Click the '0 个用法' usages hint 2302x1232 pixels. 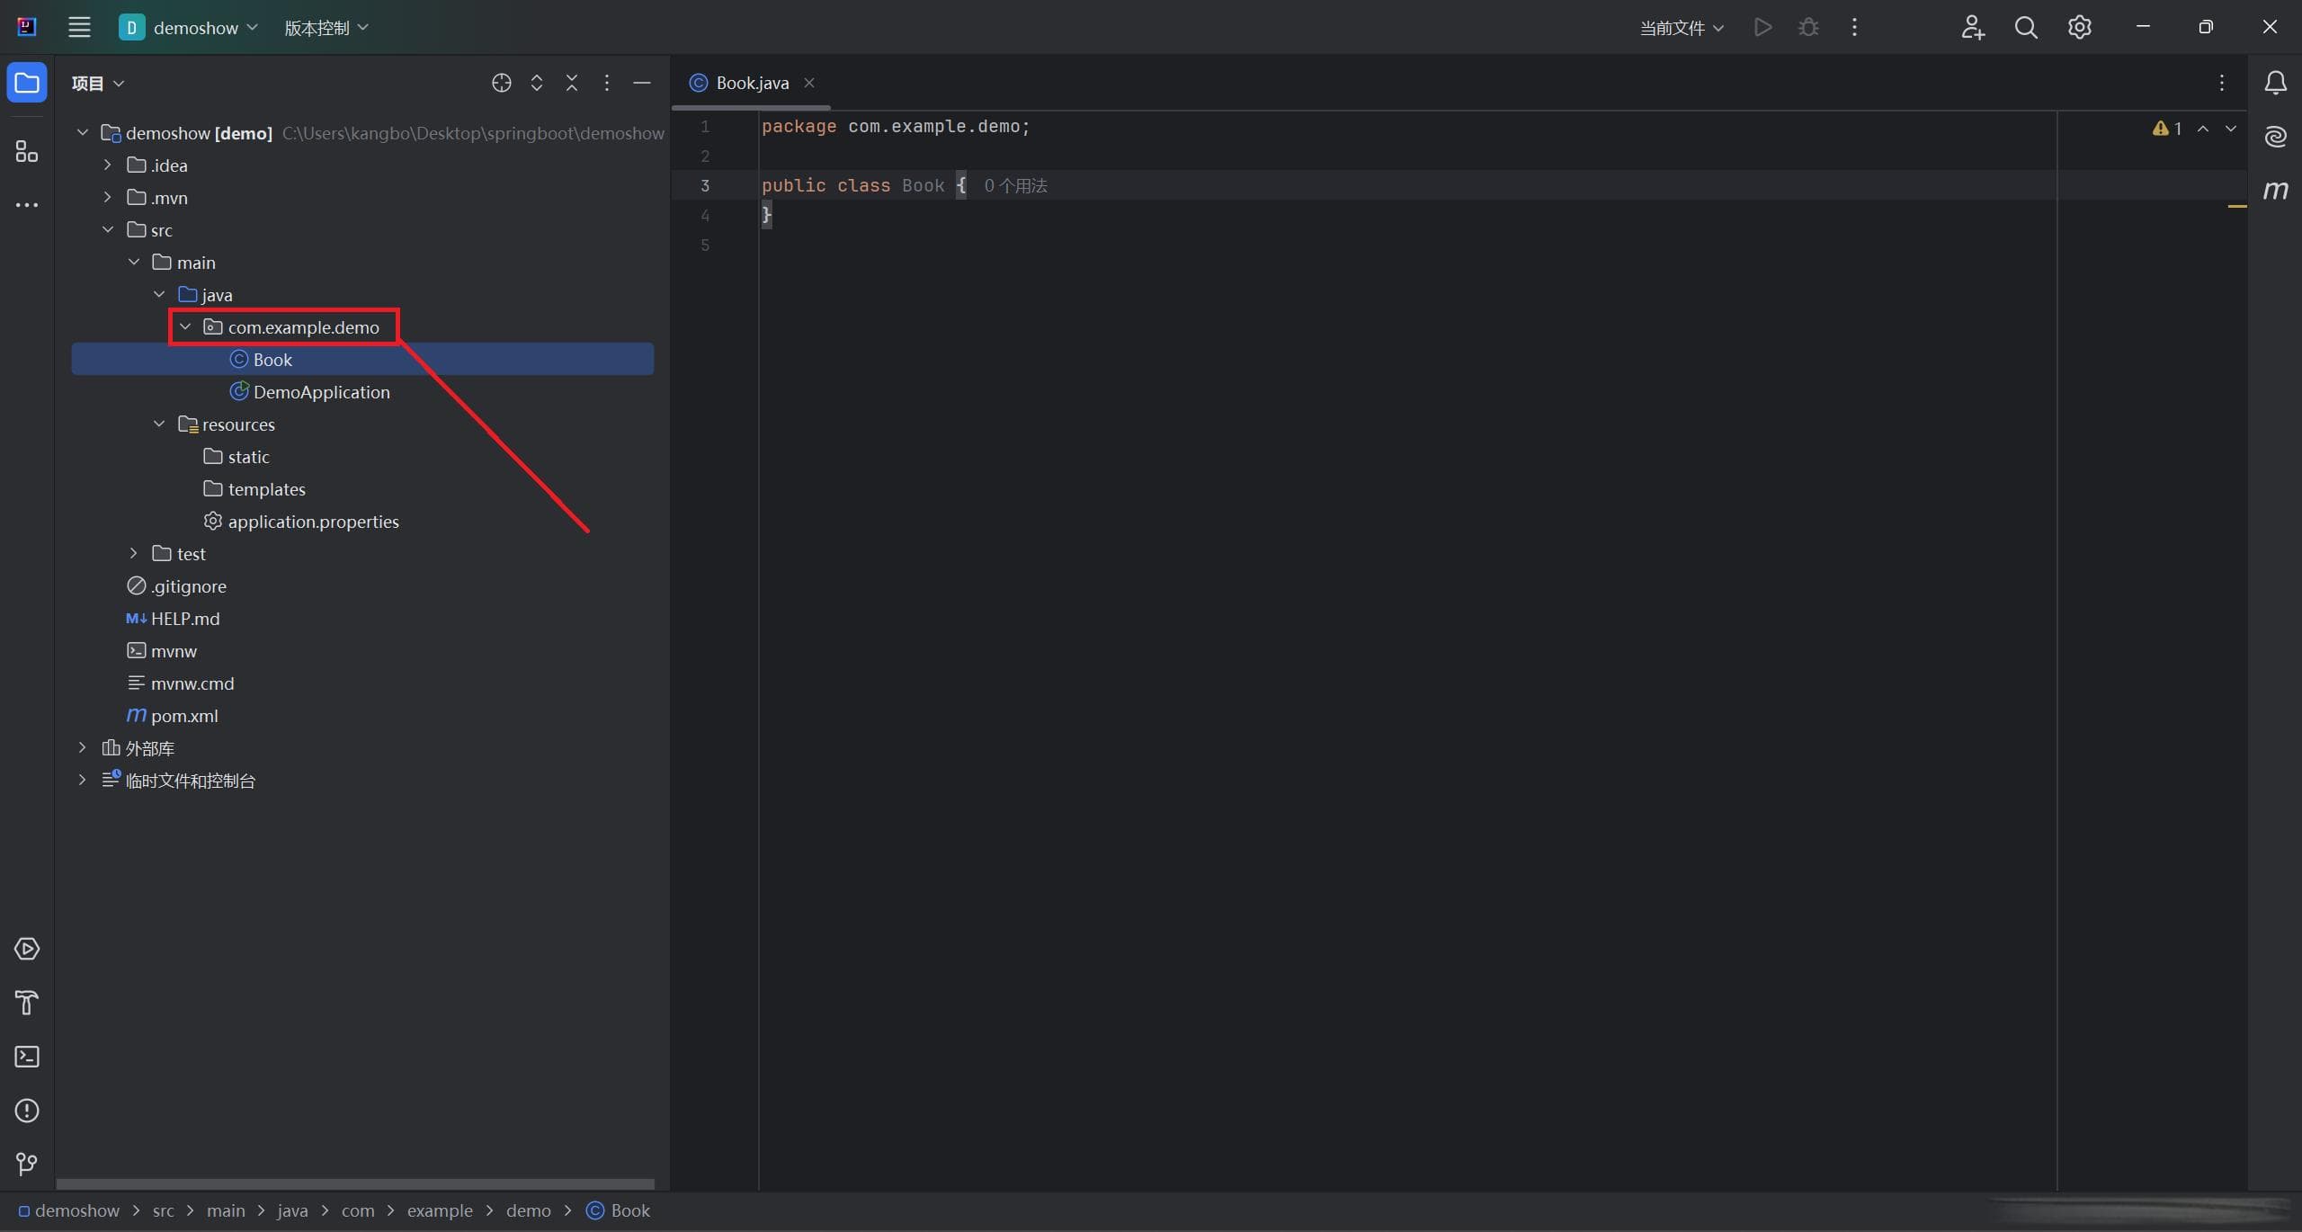click(1015, 185)
